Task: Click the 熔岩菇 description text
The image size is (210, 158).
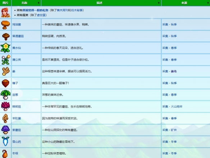Action: pos(67,107)
